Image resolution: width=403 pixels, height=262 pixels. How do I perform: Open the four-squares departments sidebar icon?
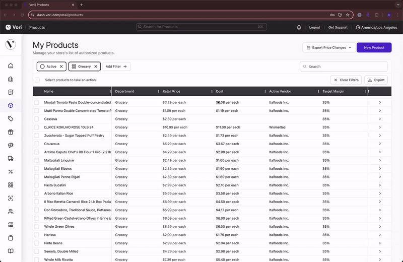(x=11, y=185)
